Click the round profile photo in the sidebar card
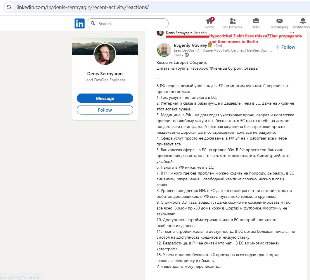Image resolution: width=310 pixels, height=280 pixels. pos(105,54)
